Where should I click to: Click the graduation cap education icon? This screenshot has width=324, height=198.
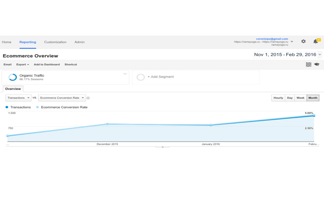click(317, 64)
